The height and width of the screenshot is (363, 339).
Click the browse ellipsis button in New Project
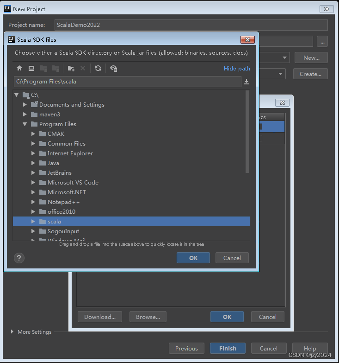click(322, 42)
